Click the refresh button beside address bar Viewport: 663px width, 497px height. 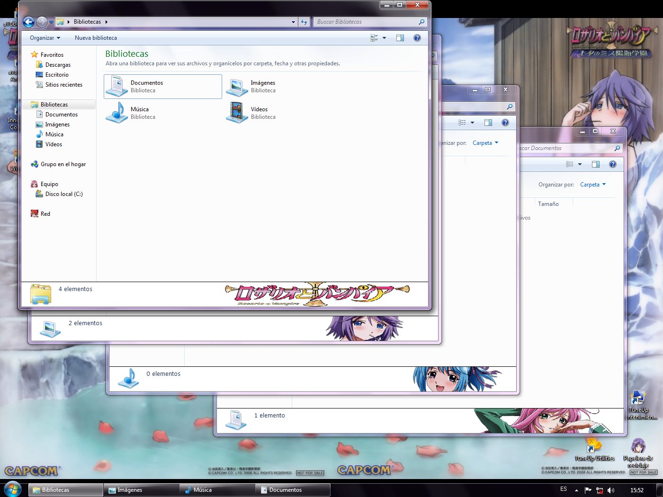pos(304,22)
